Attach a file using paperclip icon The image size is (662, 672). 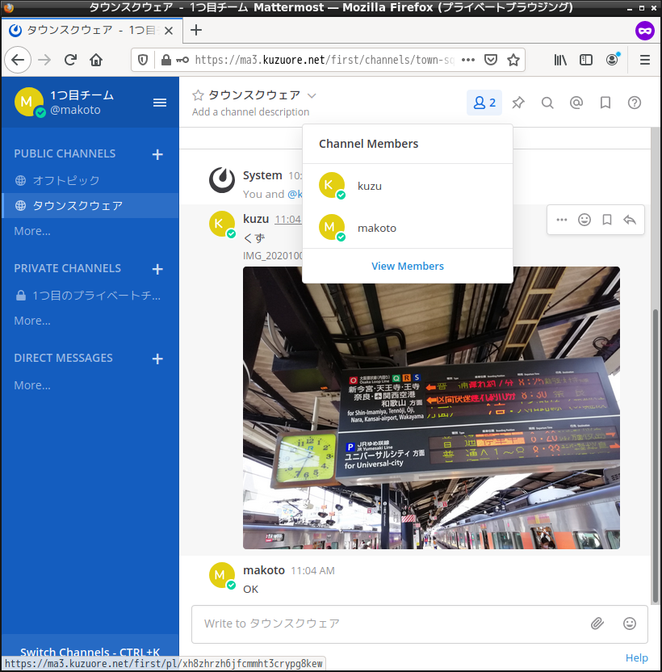click(597, 624)
